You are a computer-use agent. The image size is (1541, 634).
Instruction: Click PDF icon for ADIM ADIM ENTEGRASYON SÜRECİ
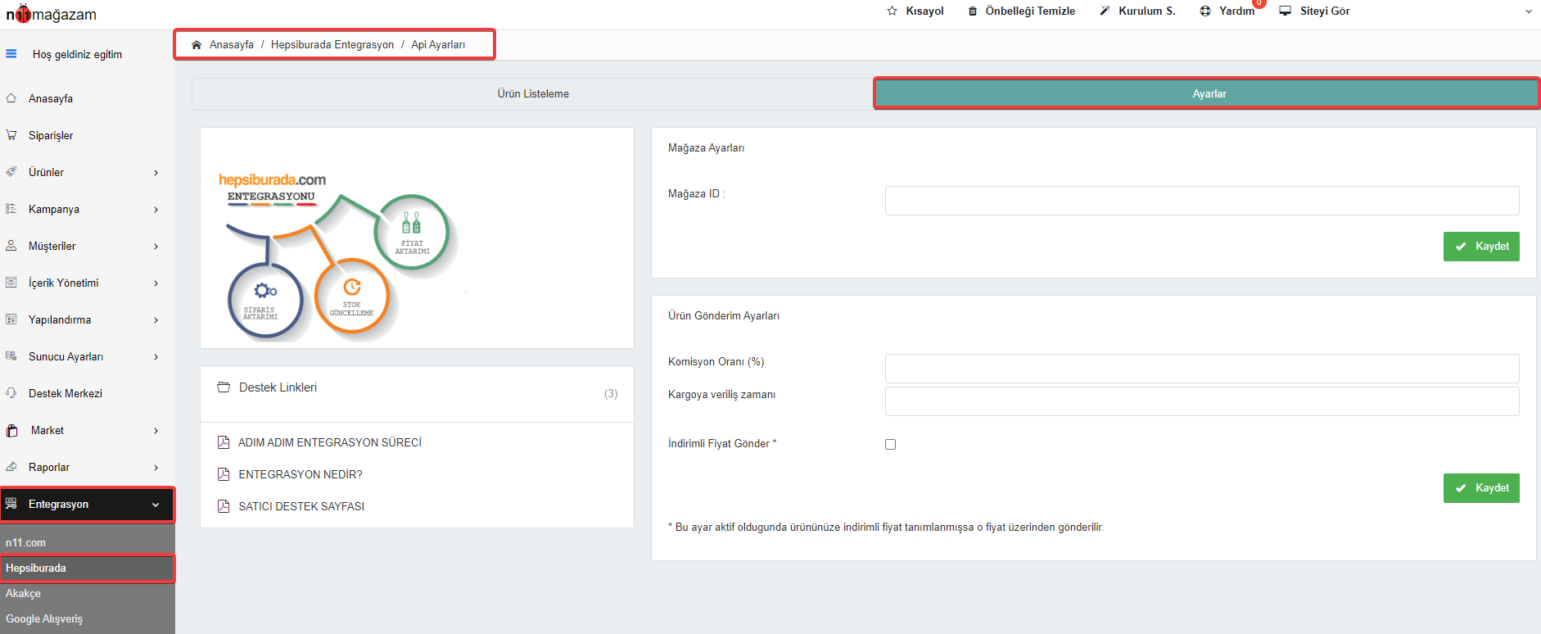pyautogui.click(x=224, y=442)
